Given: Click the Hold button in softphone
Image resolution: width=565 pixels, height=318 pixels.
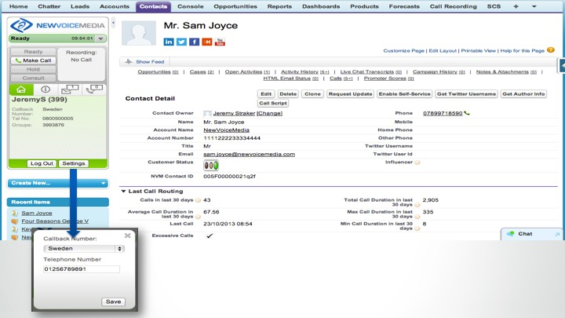Looking at the screenshot, I should coord(33,69).
